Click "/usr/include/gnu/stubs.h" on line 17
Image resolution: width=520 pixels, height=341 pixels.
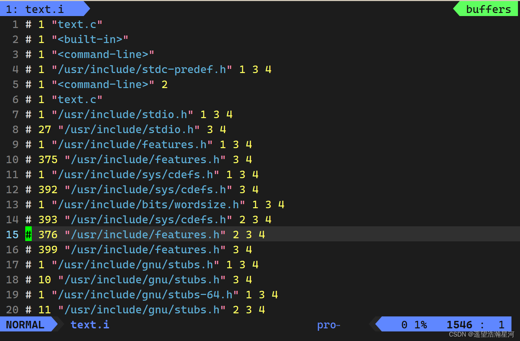[x=135, y=265]
